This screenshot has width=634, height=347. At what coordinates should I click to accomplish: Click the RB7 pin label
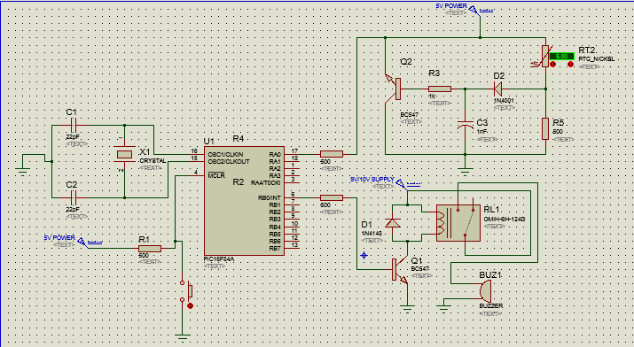point(275,249)
